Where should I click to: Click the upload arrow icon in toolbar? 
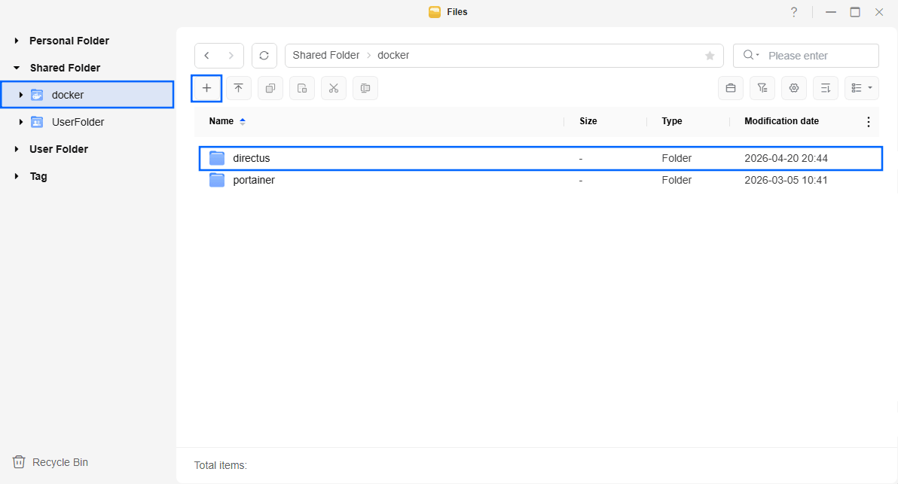[x=238, y=88]
